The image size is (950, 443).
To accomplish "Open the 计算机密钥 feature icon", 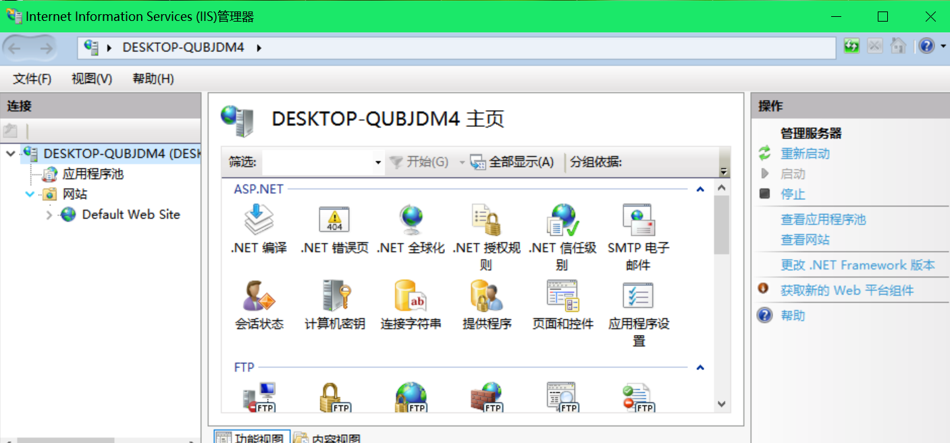I will coord(335,296).
